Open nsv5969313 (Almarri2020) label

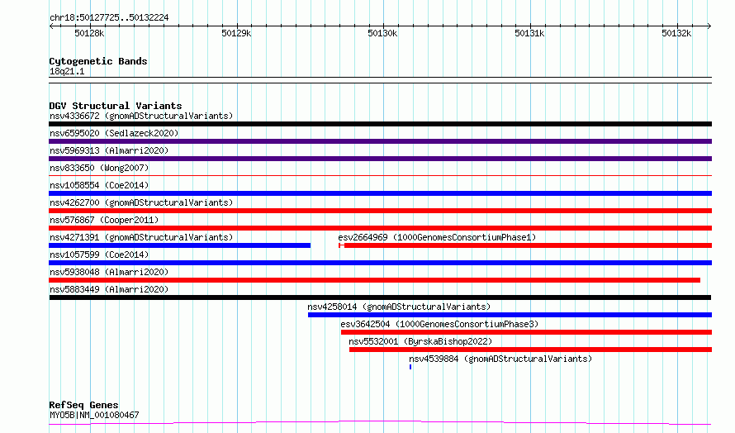click(109, 150)
